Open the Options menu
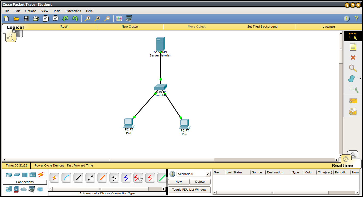Screen dimensions: 363x197 click(x=31, y=11)
